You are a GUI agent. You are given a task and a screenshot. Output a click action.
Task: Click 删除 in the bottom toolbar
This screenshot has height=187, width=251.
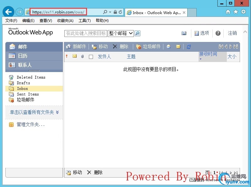coord(95,172)
